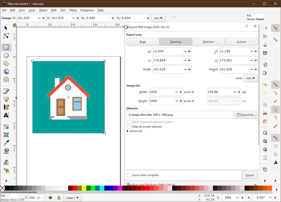Select the Text tool
This screenshot has width=281, height=202.
coord(6,115)
